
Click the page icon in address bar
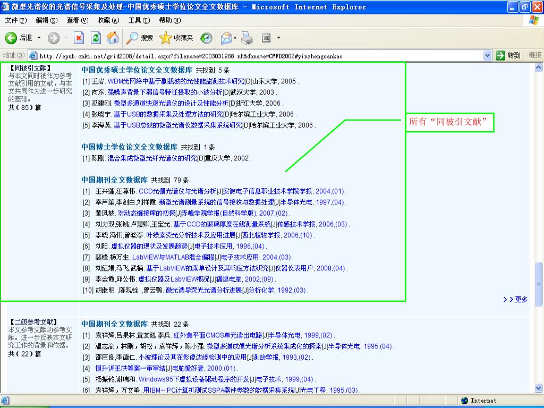click(33, 55)
